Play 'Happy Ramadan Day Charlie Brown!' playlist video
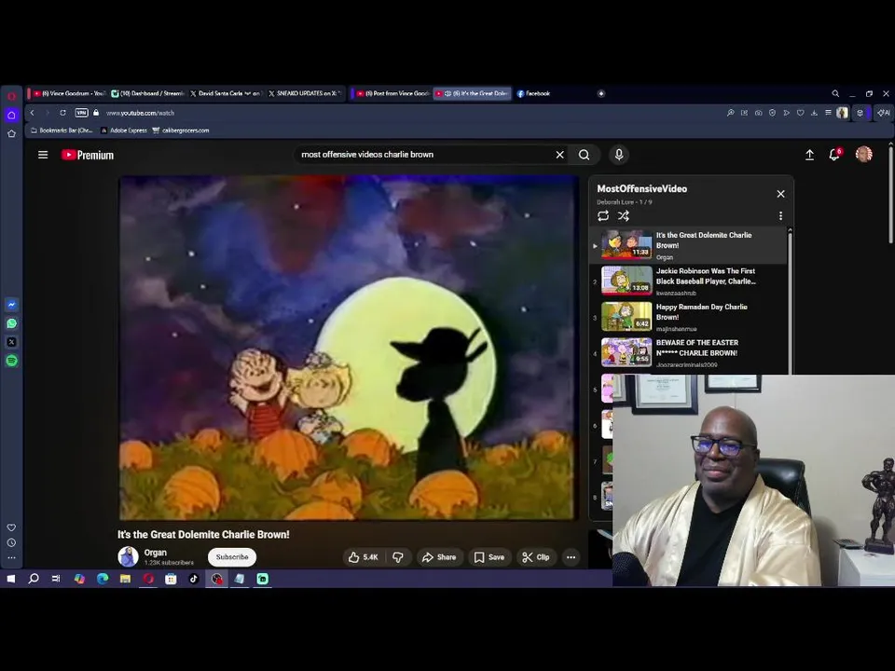Image resolution: width=895 pixels, height=671 pixels. (688, 317)
